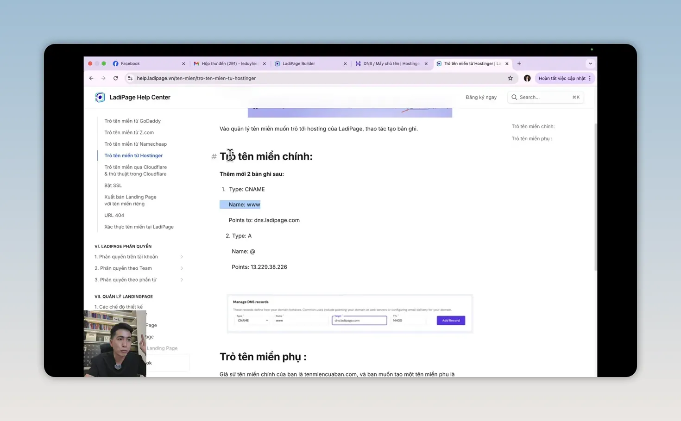Click the LadiPage Help Center logo icon
This screenshot has height=421, width=681.
(x=100, y=97)
